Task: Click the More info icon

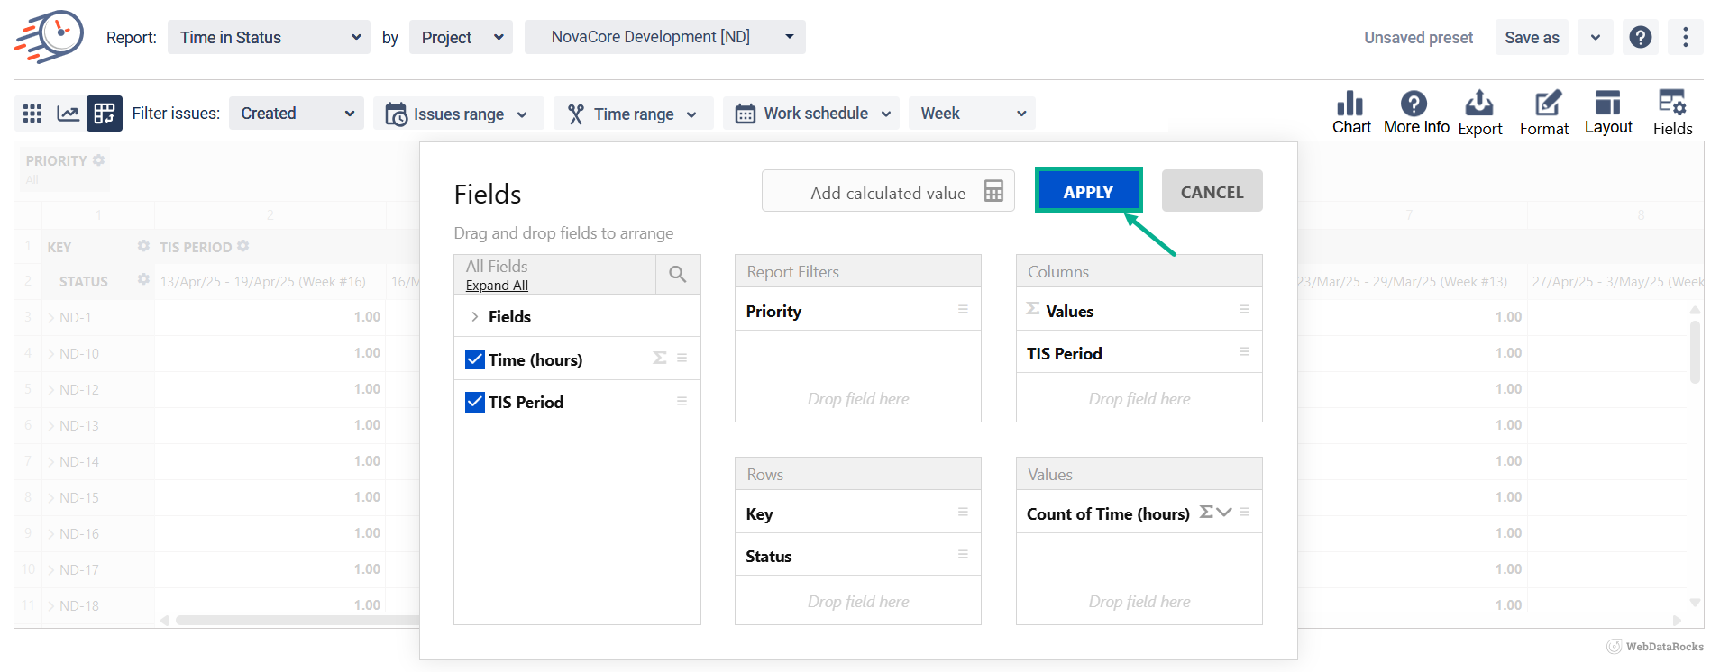Action: (1415, 113)
